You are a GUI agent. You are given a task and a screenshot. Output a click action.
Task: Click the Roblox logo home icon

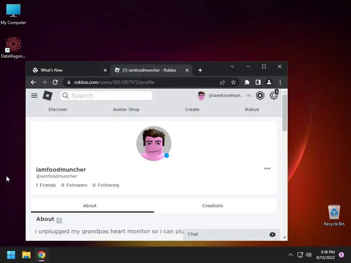pyautogui.click(x=47, y=96)
